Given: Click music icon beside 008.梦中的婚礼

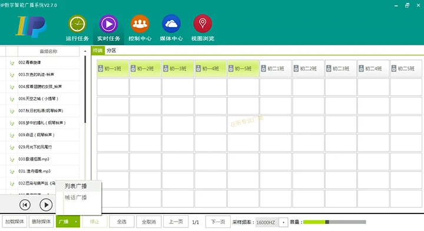Looking at the screenshot, I should pos(12,123).
